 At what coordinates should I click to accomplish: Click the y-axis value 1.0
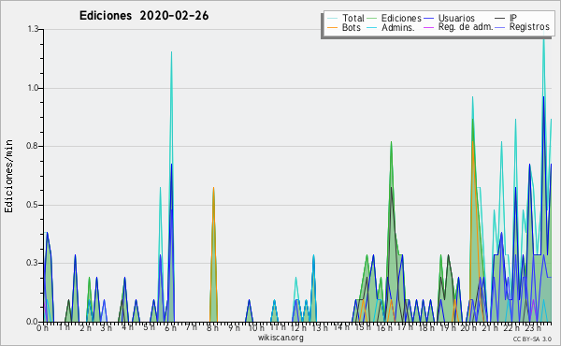tap(34, 88)
